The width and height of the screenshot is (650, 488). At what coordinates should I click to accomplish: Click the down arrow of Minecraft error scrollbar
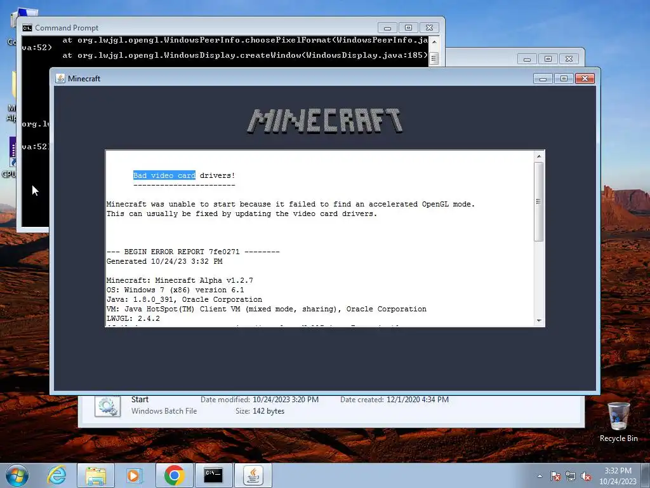(539, 320)
